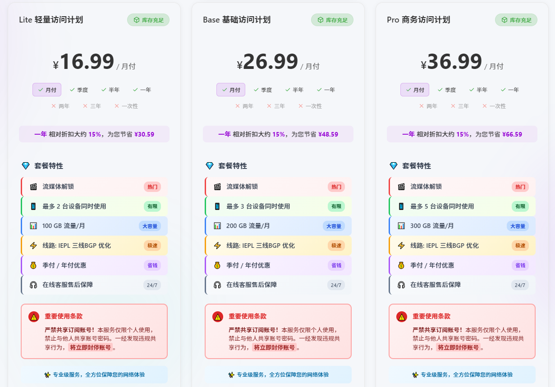Click Base plan yearly savings ¥48.59 banner

(x=278, y=134)
